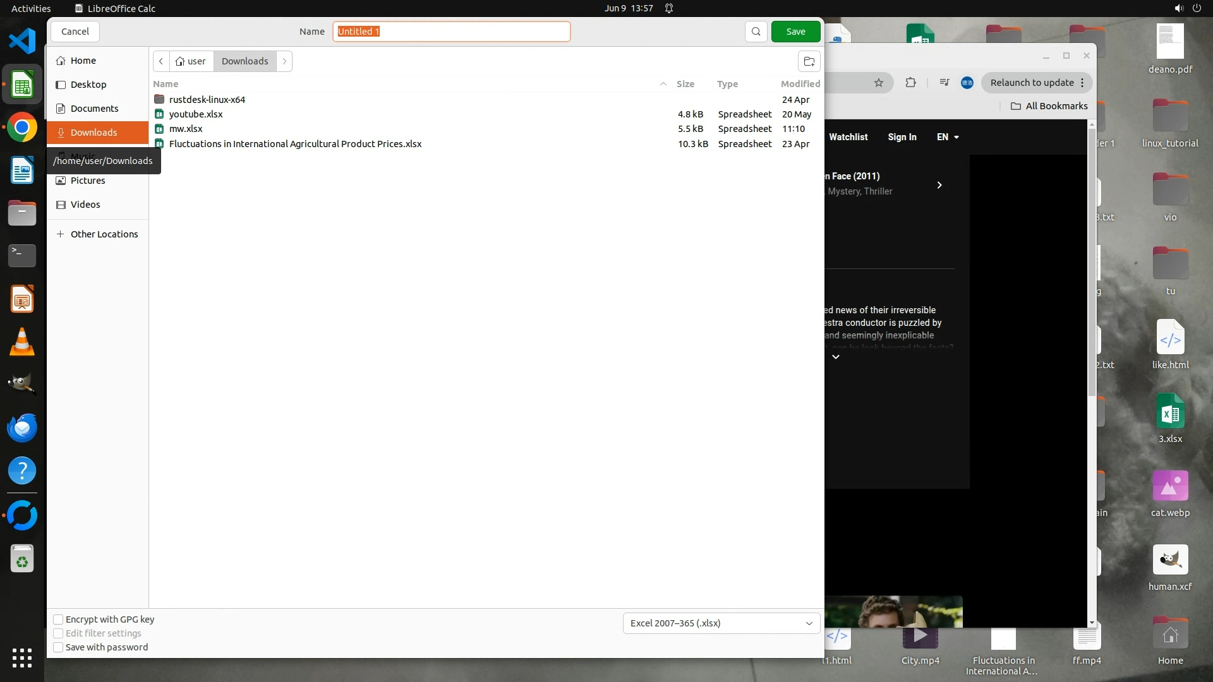1213x682 pixels.
Task: Click the search magnifier icon in dialog
Action: tap(756, 32)
